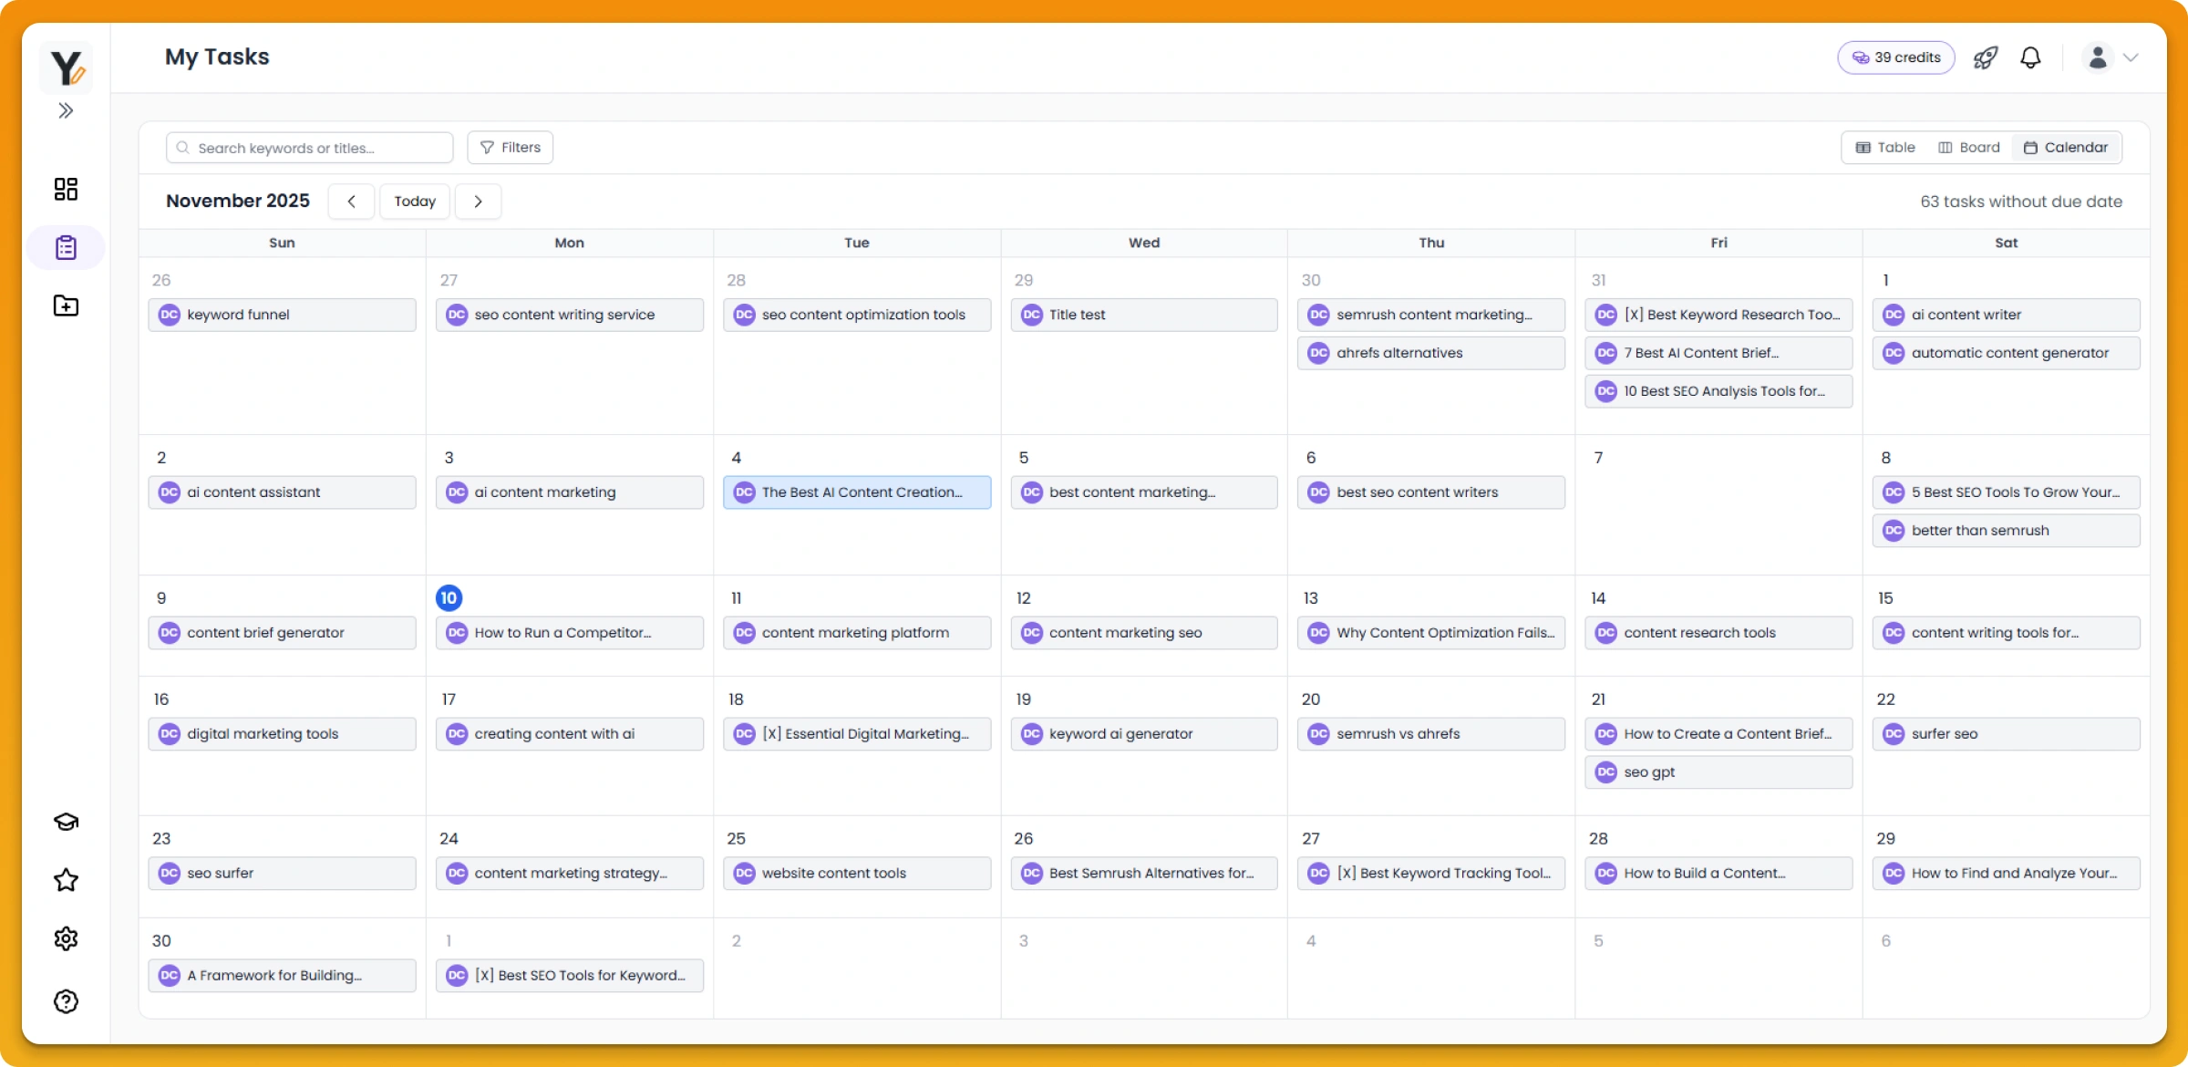Click the rocket icon in header

coord(1985,57)
